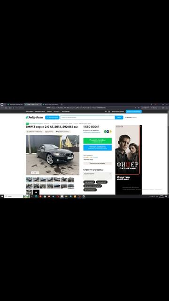Open the Windows Start menu
Screen dimensions: 169x301
[2, 197]
